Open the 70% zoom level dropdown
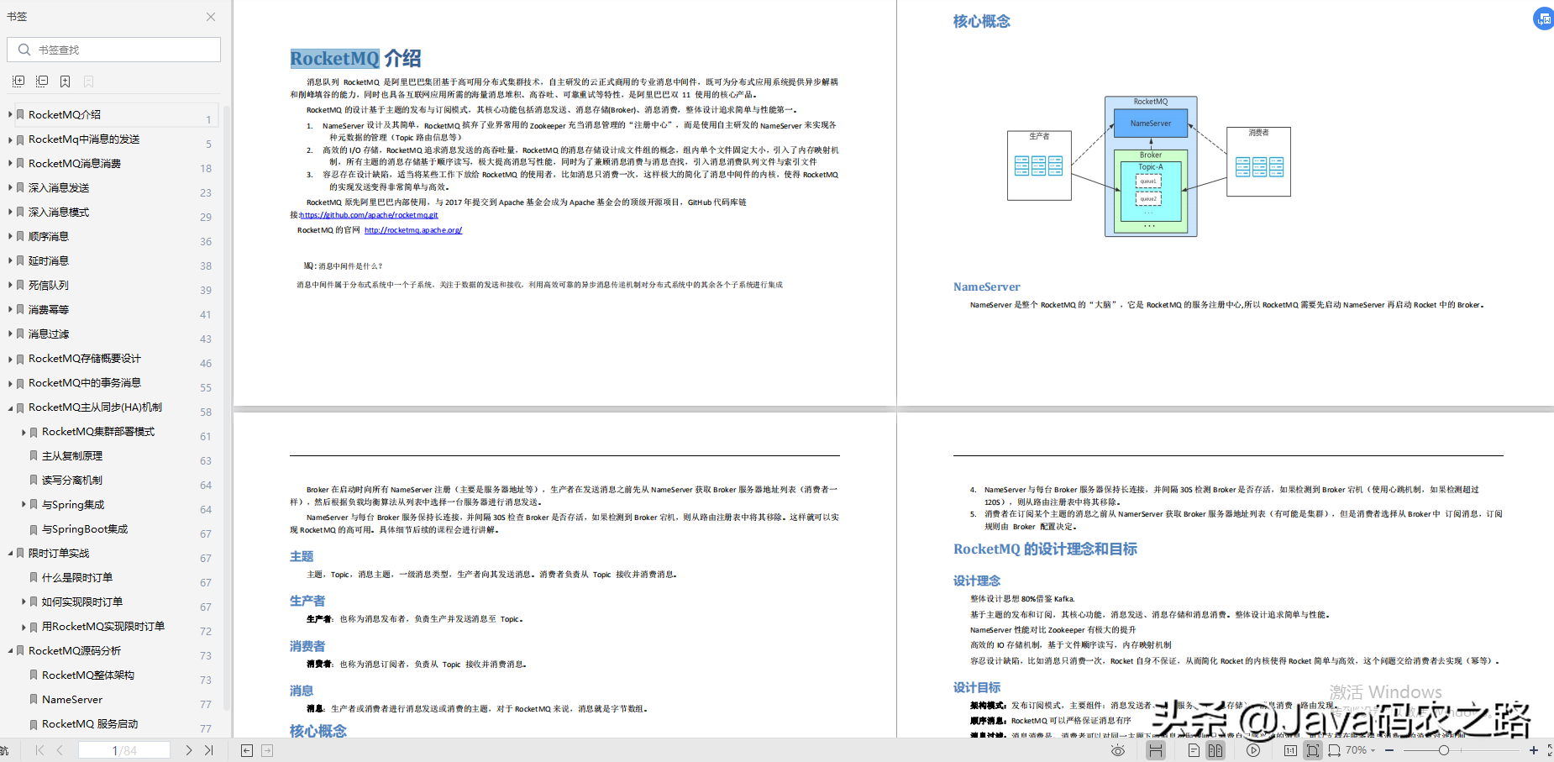This screenshot has height=762, width=1554. pyautogui.click(x=1361, y=750)
